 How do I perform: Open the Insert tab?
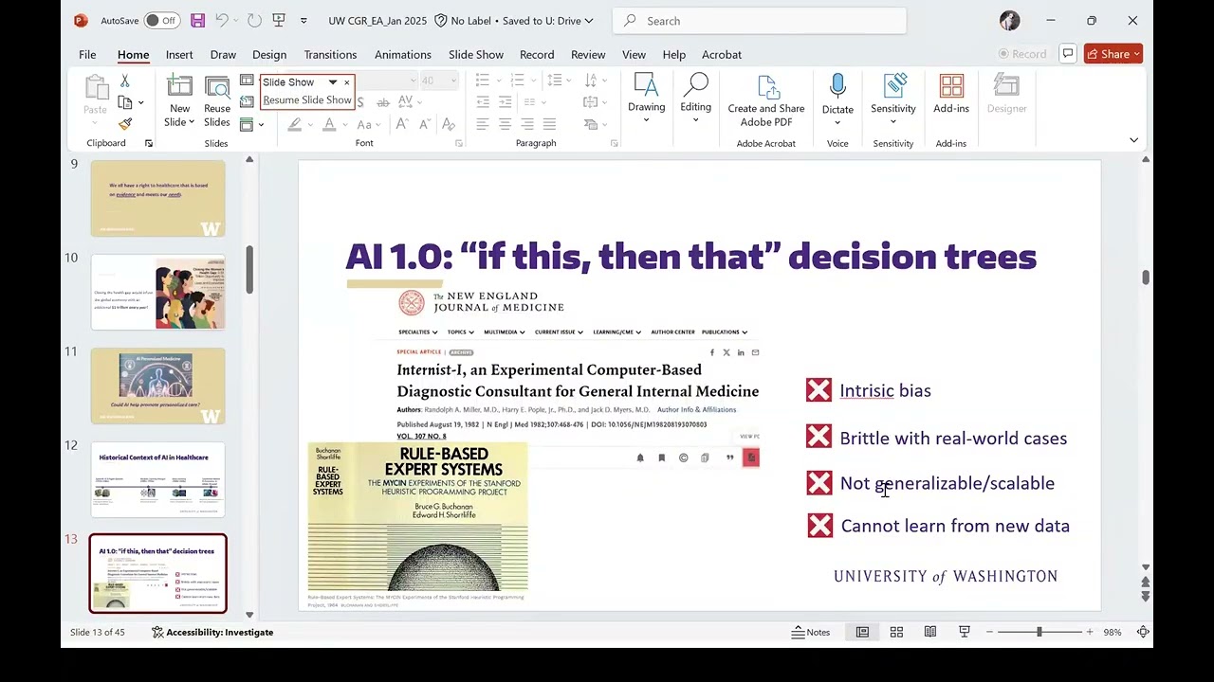coord(179,54)
